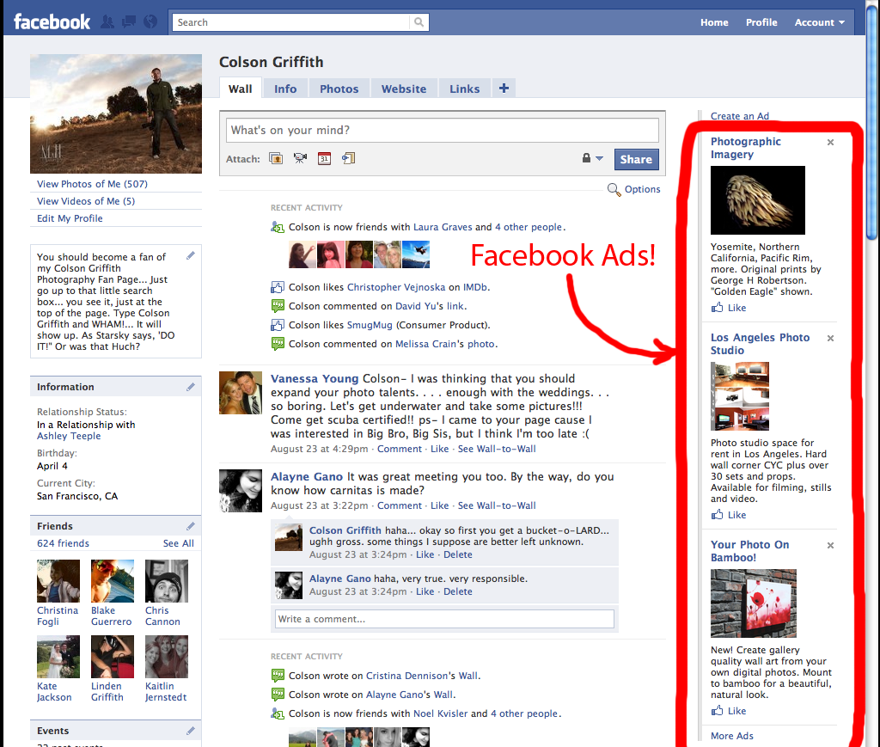Add a new tab with plus button
Screen dimensions: 880x747
click(504, 88)
